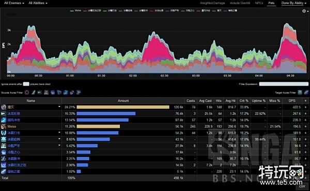The image size is (310, 191).
Task: Click the top ability row icon at 24.21%
Action: click(x=4, y=107)
